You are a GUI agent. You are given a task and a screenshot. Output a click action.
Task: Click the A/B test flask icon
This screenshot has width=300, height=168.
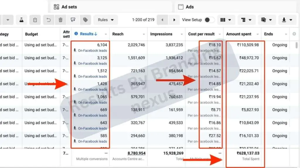[x=21, y=20]
